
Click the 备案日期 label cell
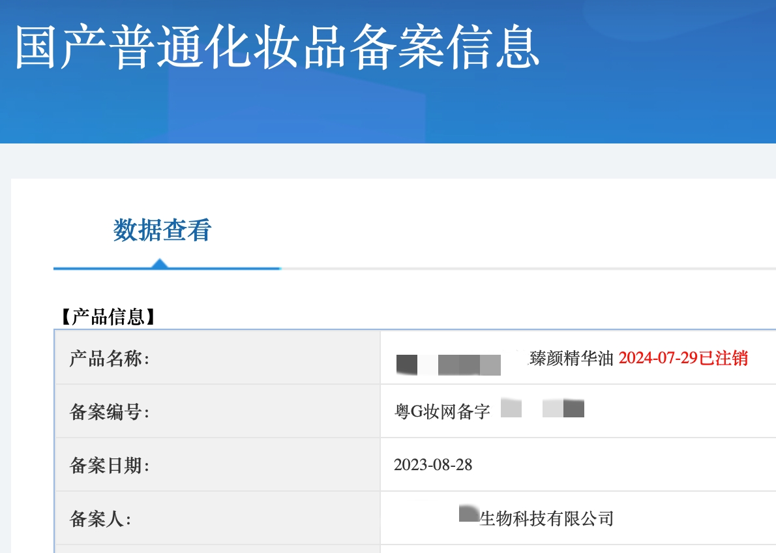click(x=110, y=466)
